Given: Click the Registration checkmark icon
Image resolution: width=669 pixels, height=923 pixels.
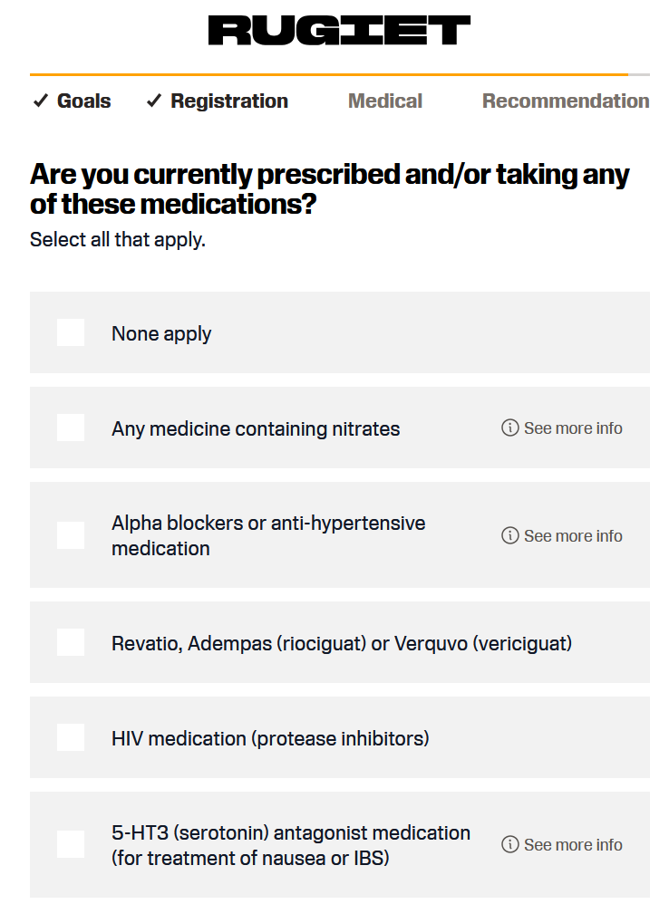Looking at the screenshot, I should click(x=154, y=101).
